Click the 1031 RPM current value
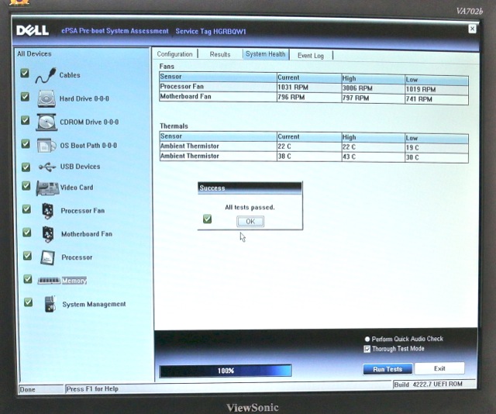 293,88
